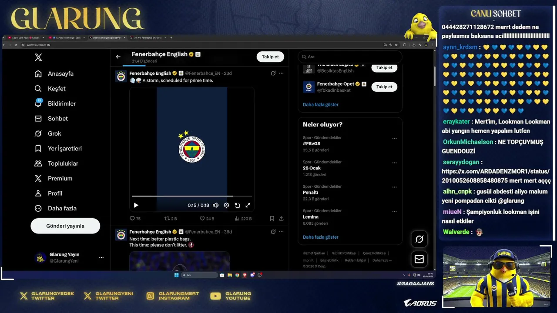The width and height of the screenshot is (557, 313).
Task: Show more suggested accounts under Fenerbahçe Opet
Action: point(321,104)
